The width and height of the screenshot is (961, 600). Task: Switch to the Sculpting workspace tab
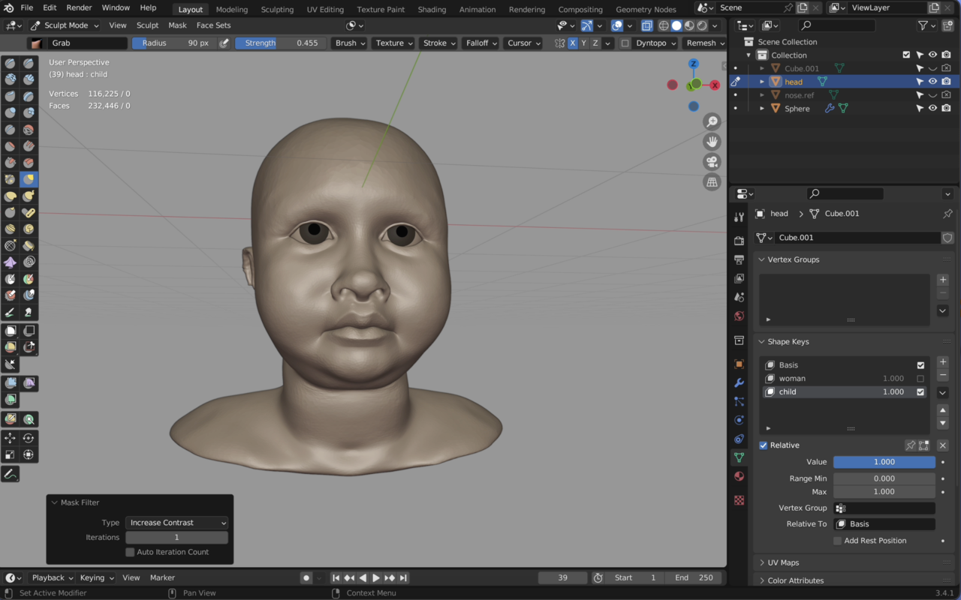(x=277, y=10)
